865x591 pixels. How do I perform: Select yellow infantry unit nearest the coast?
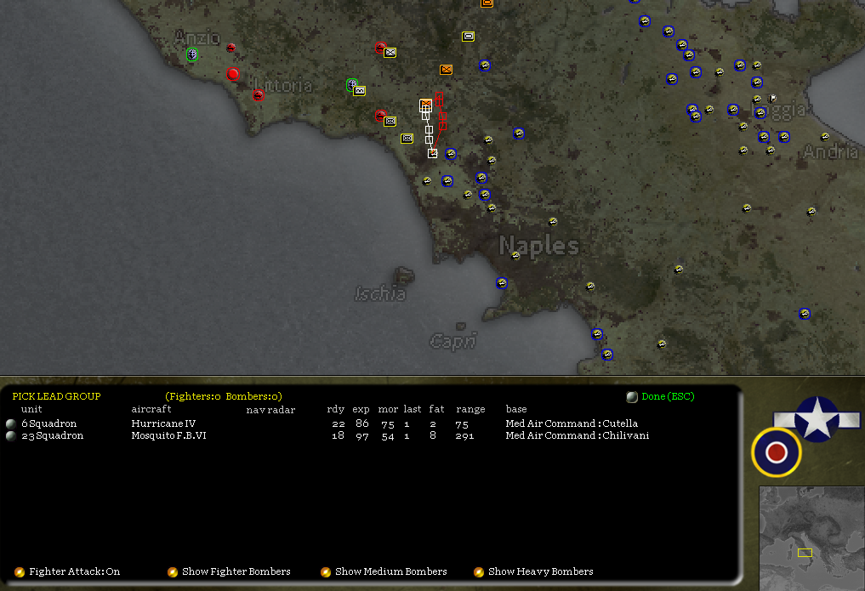click(407, 139)
